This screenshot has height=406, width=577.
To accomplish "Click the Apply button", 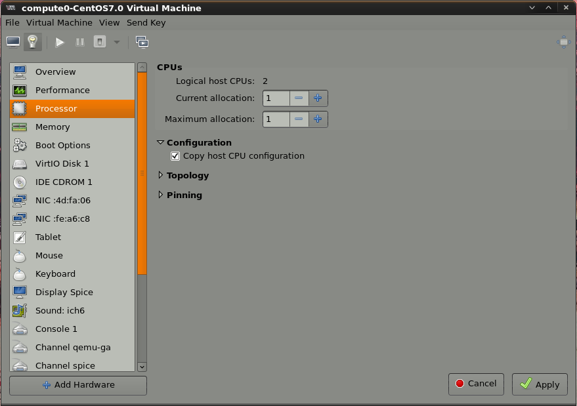I will [x=540, y=384].
